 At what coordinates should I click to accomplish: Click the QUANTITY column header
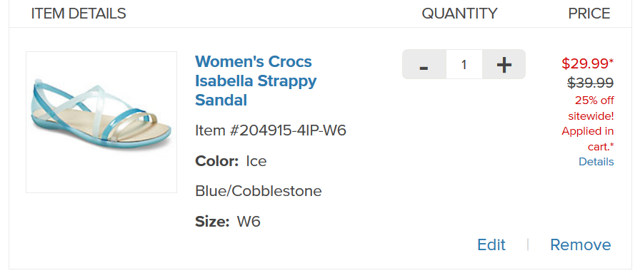[x=459, y=14]
